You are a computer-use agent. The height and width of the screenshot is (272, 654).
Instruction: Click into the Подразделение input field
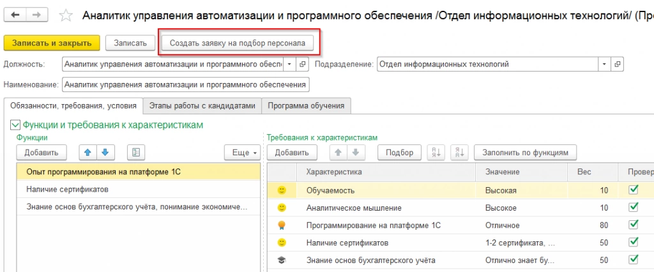tap(488, 64)
